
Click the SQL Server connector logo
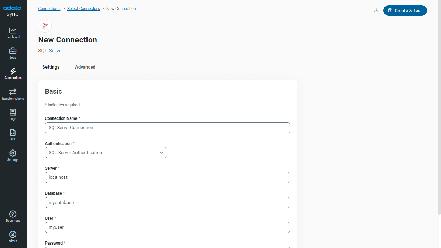click(45, 26)
